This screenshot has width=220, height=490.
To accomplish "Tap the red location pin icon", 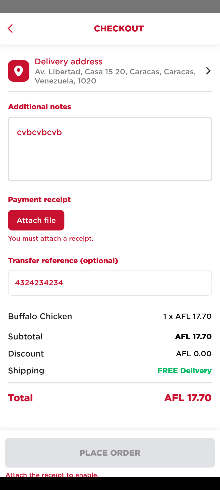I will point(19,71).
